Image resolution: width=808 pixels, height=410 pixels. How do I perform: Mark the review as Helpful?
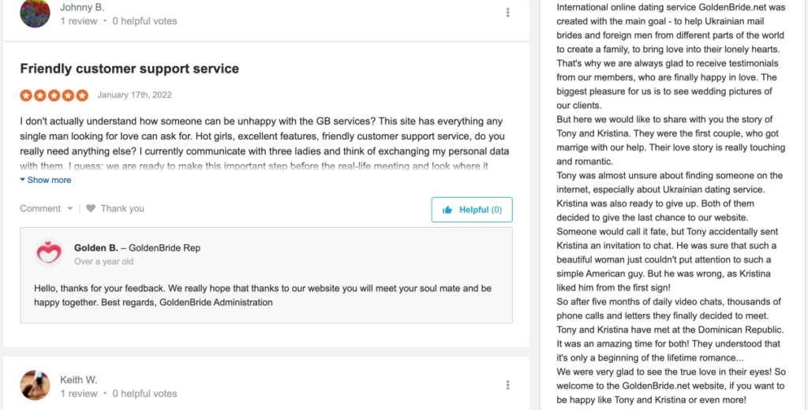click(x=472, y=210)
